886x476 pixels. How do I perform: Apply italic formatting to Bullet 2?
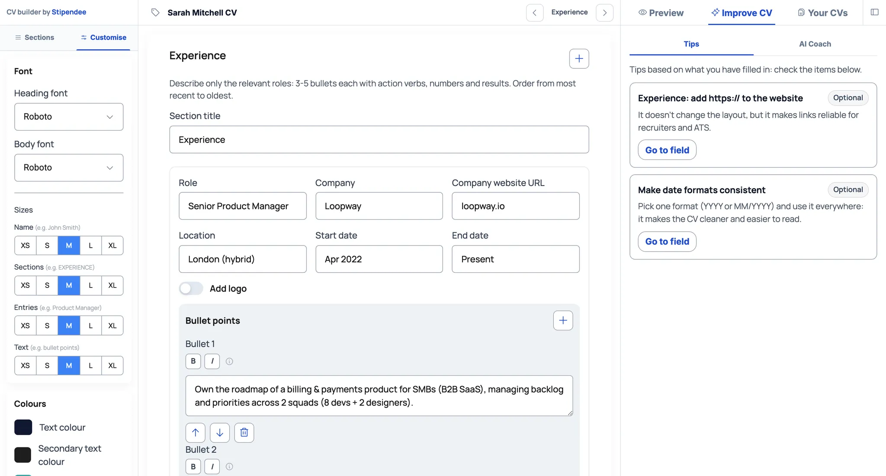[x=212, y=466]
